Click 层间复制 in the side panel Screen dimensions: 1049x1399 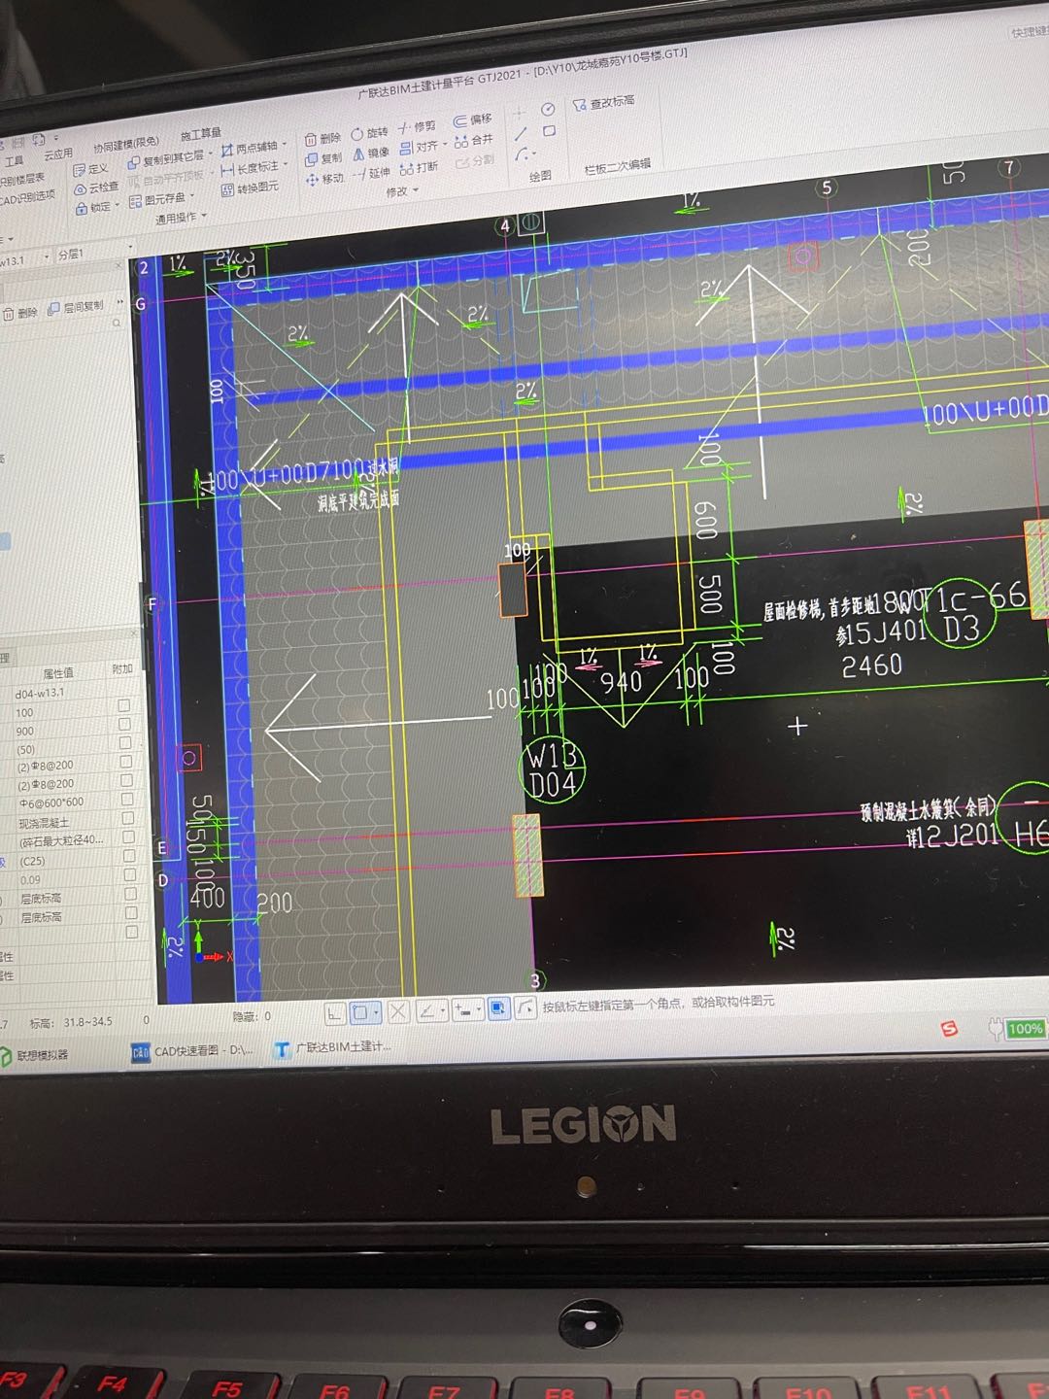click(x=76, y=307)
